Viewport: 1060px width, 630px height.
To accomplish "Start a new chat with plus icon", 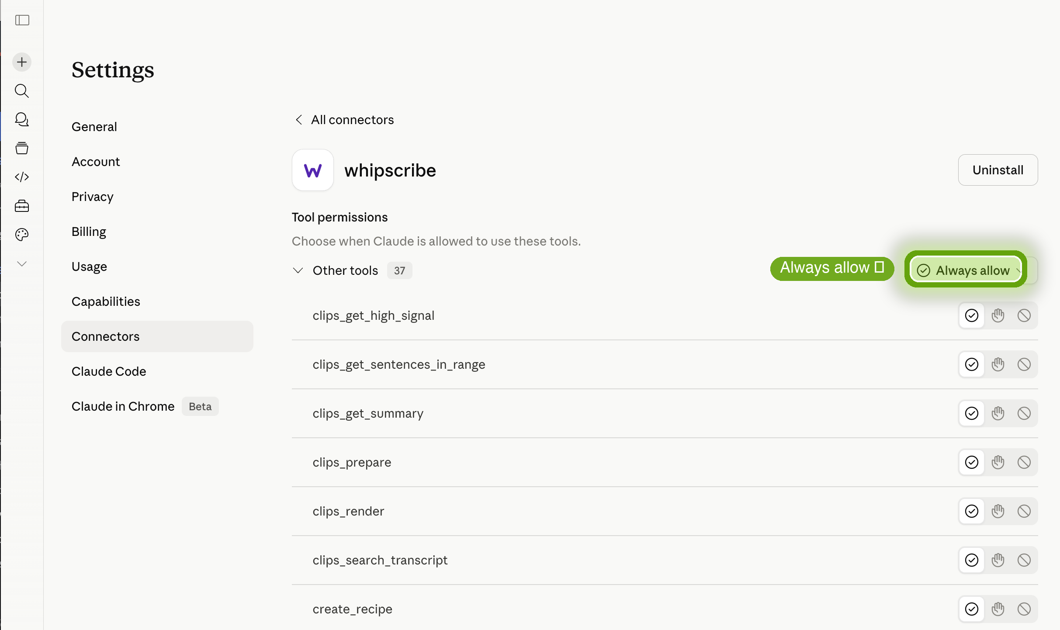I will (x=22, y=62).
